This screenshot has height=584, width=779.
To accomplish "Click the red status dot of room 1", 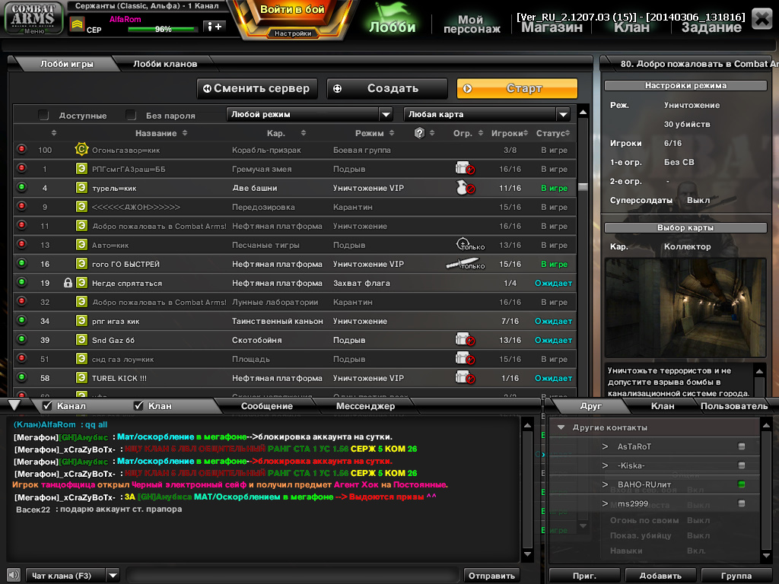I will tap(21, 168).
